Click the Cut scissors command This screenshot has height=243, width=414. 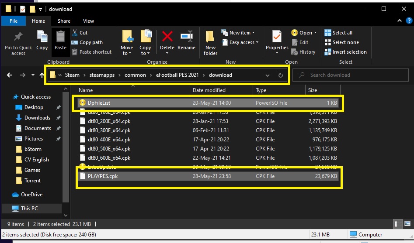pyautogui.click(x=80, y=33)
